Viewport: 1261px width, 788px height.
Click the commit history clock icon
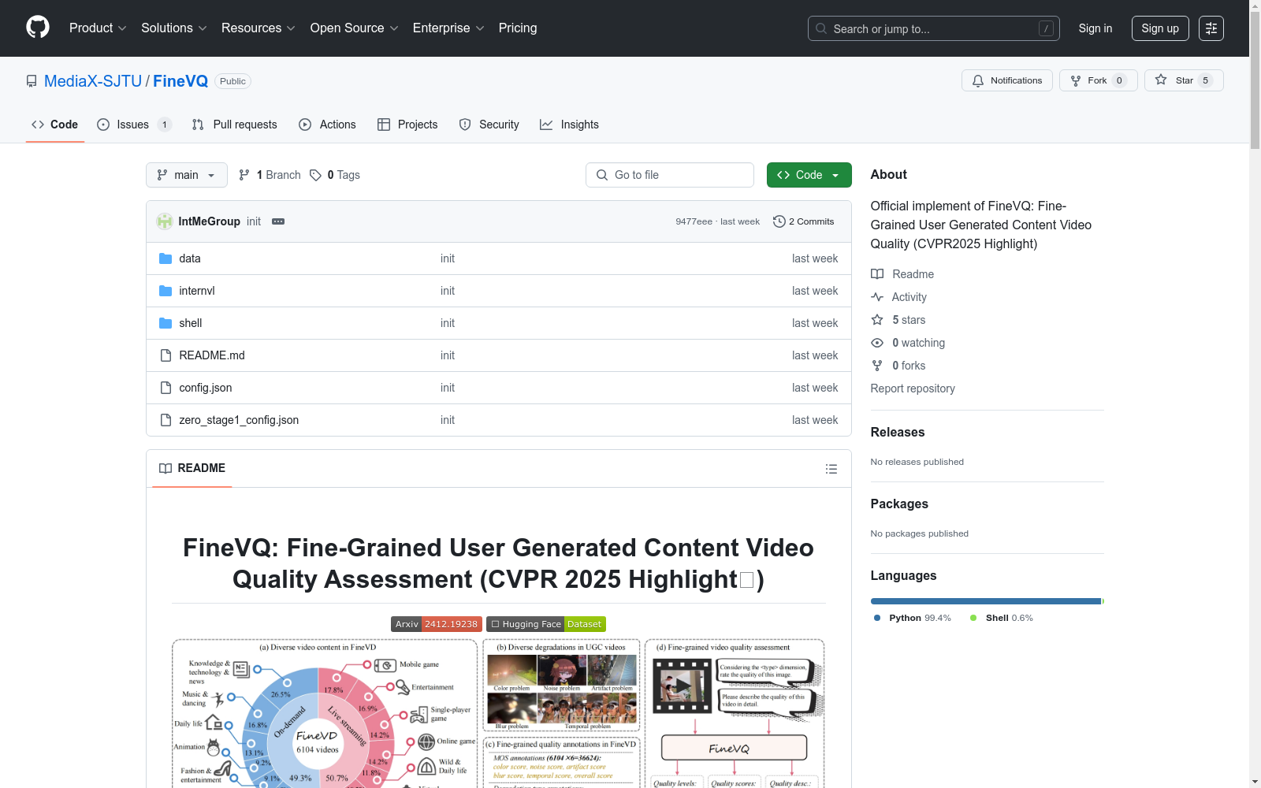point(779,221)
